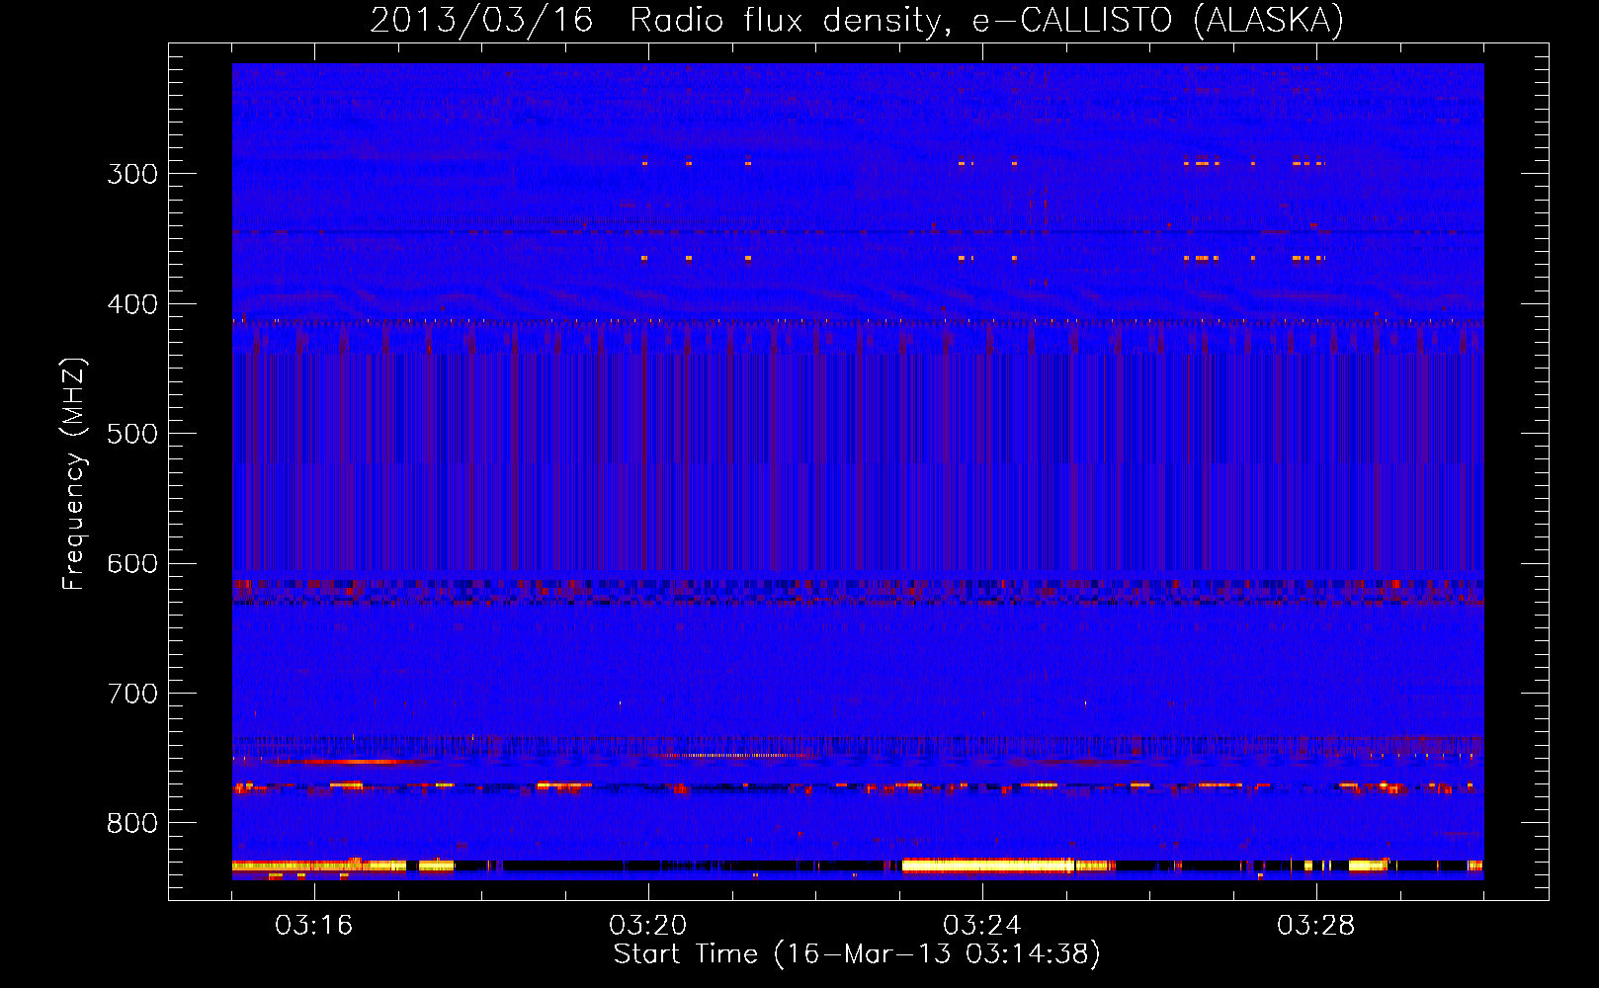Click the 03:20 time tick label
Image resolution: width=1599 pixels, height=988 pixels.
648,926
